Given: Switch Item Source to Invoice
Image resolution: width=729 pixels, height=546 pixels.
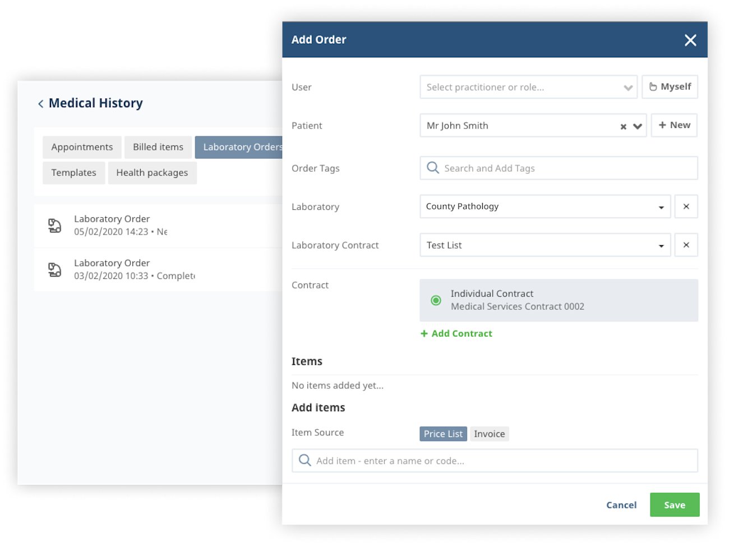Looking at the screenshot, I should (489, 433).
